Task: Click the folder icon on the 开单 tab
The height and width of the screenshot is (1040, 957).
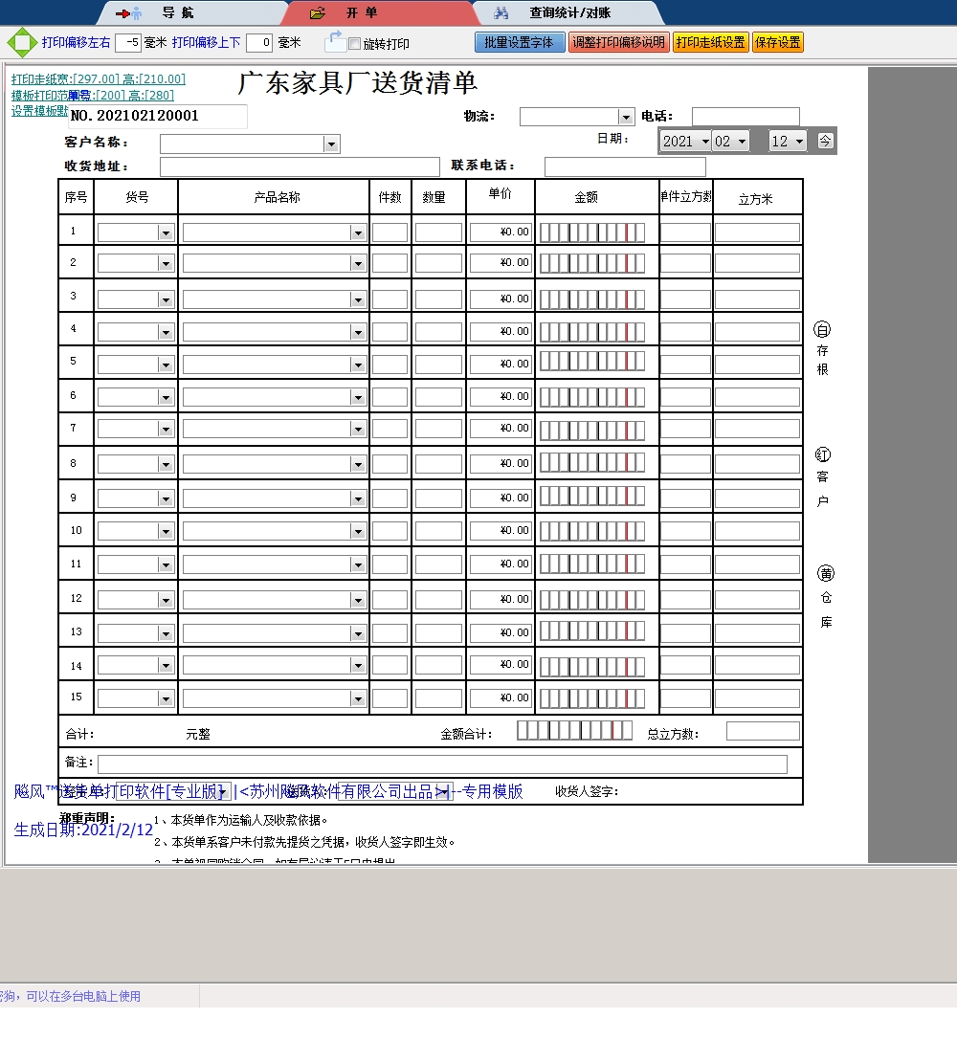Action: 315,12
